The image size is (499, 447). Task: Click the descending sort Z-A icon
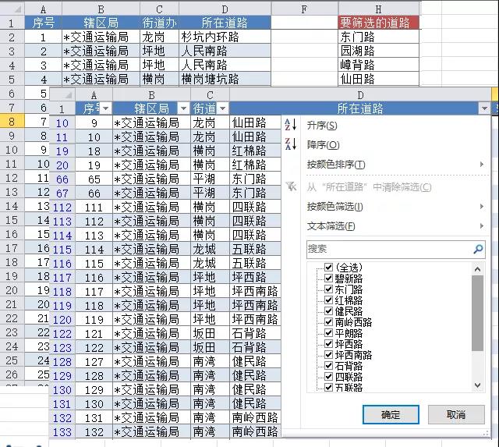click(291, 144)
